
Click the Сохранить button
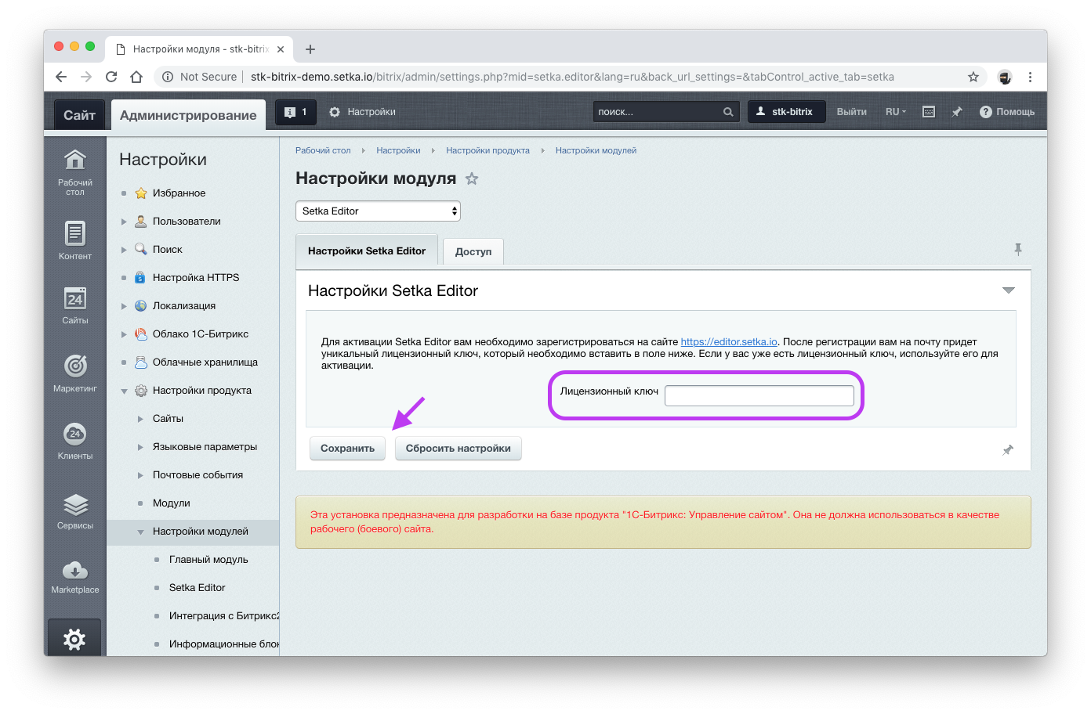point(347,448)
